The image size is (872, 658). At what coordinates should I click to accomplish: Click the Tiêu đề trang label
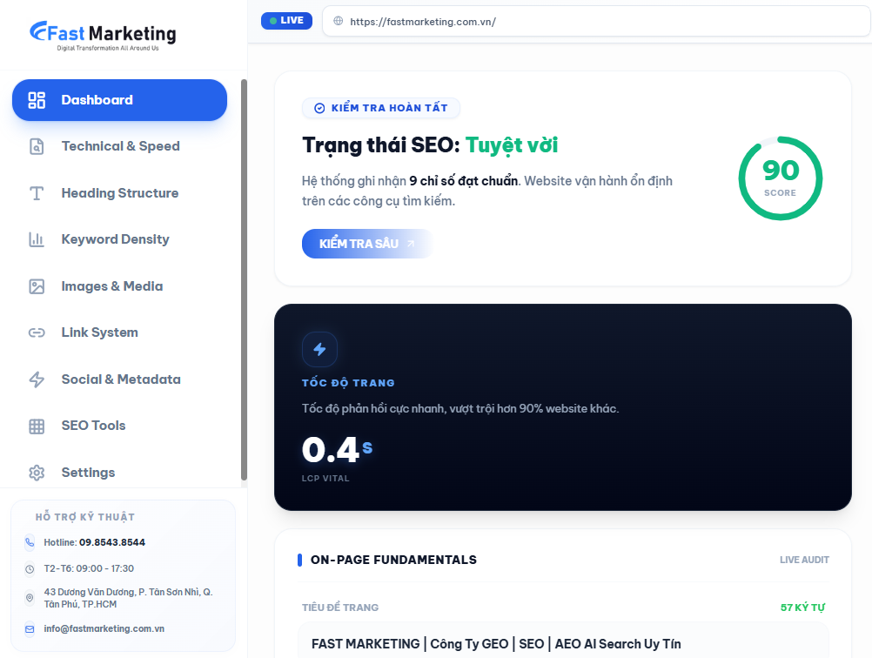point(340,608)
